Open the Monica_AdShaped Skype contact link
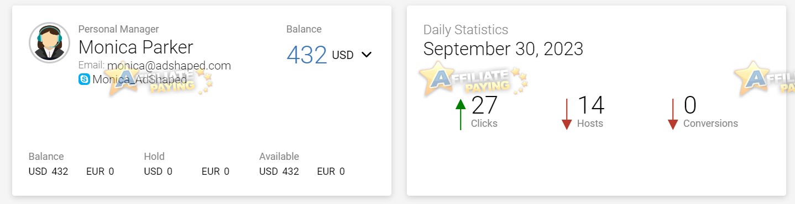Image resolution: width=795 pixels, height=204 pixels. [139, 79]
